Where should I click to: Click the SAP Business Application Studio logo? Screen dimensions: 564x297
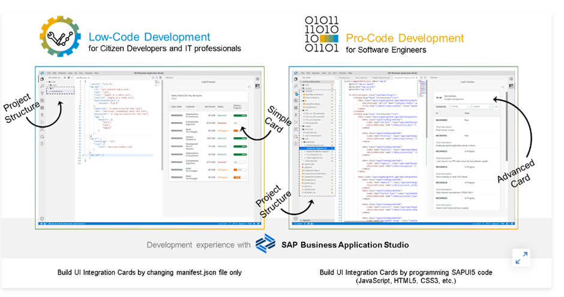point(265,245)
